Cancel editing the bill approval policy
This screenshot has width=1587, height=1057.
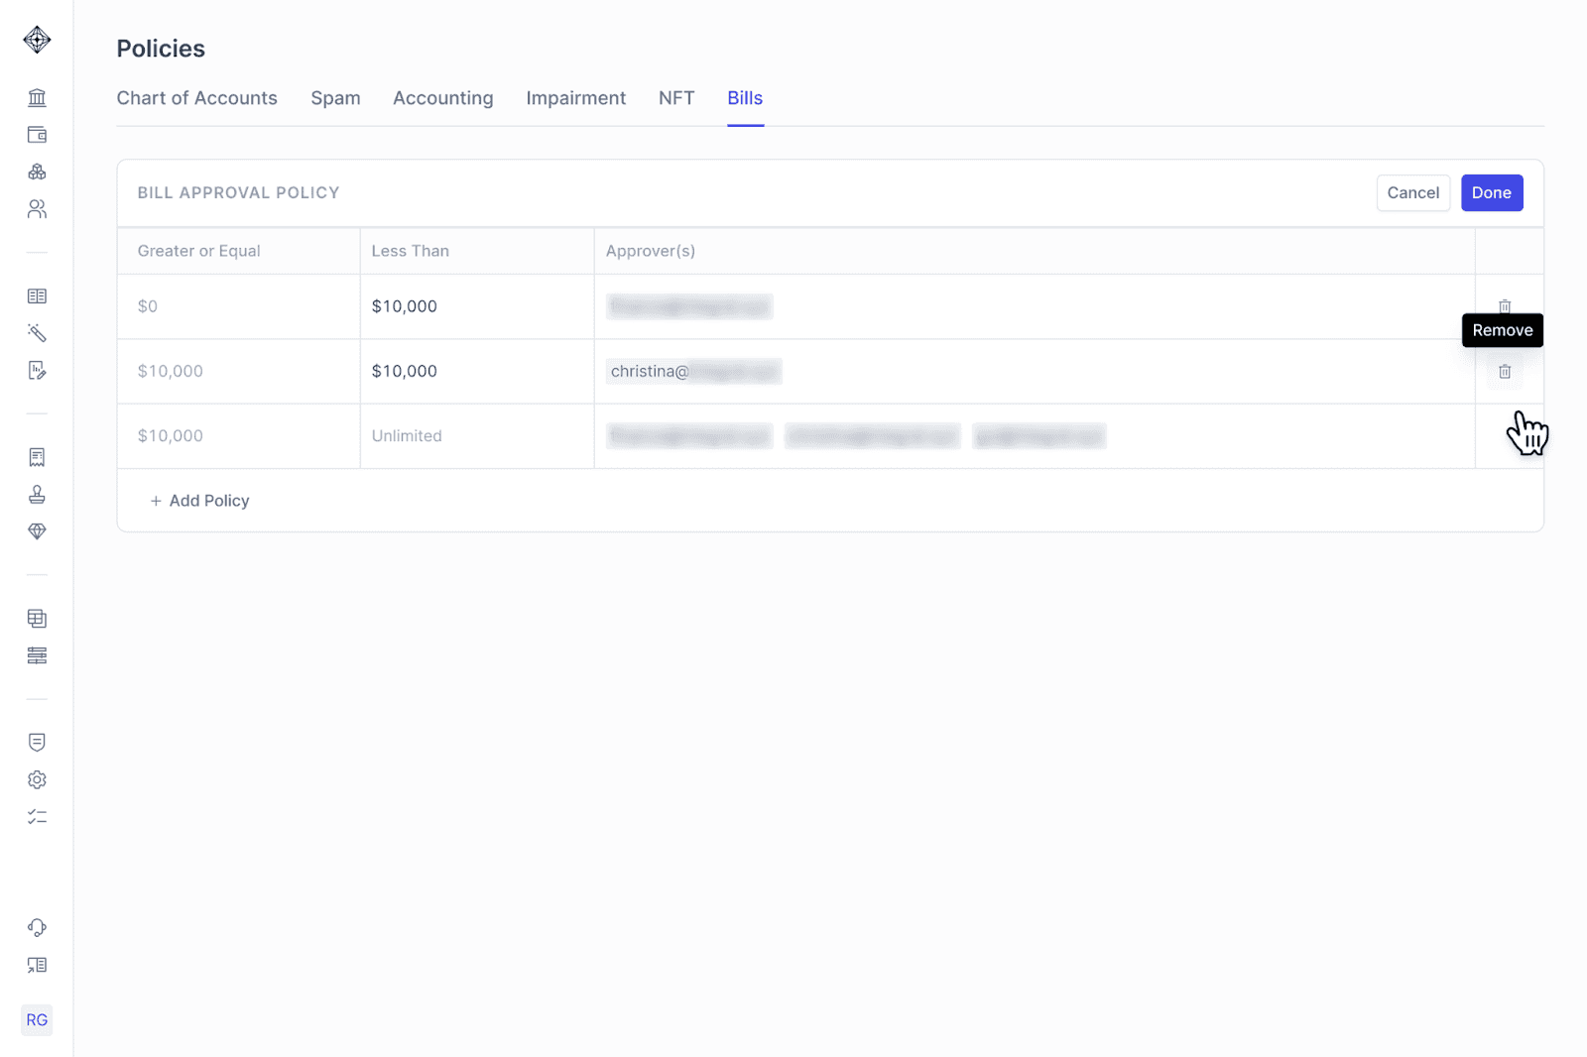point(1413,192)
